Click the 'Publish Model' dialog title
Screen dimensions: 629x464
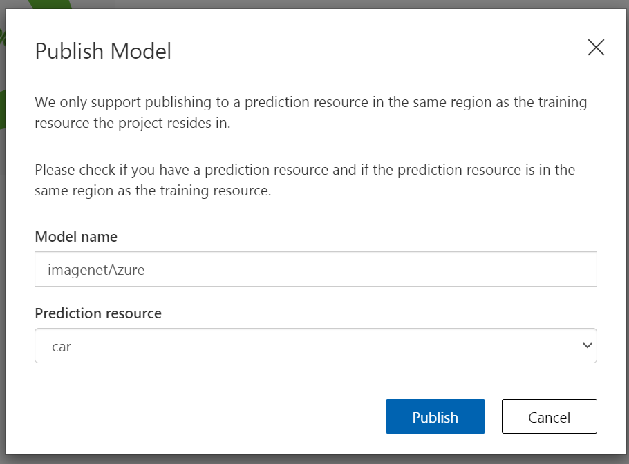[103, 51]
